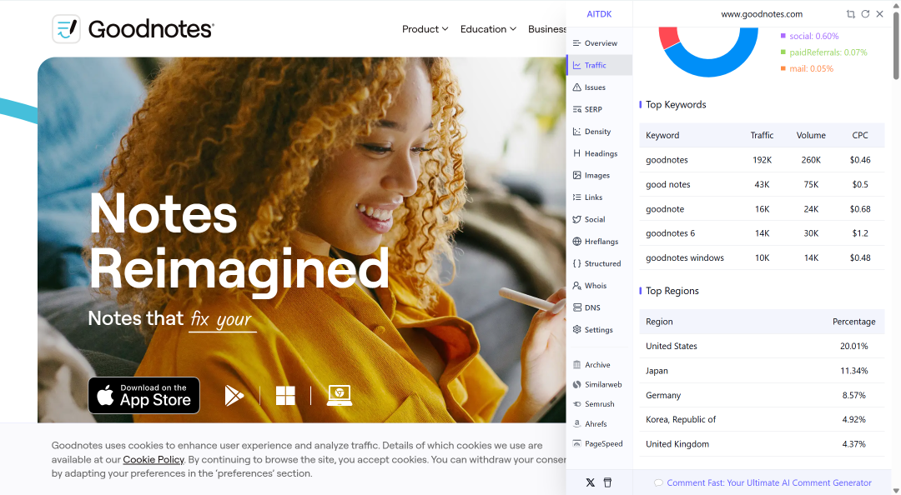Click the Settings gear icon in the sidebar
This screenshot has height=495, width=901.
pyautogui.click(x=577, y=330)
